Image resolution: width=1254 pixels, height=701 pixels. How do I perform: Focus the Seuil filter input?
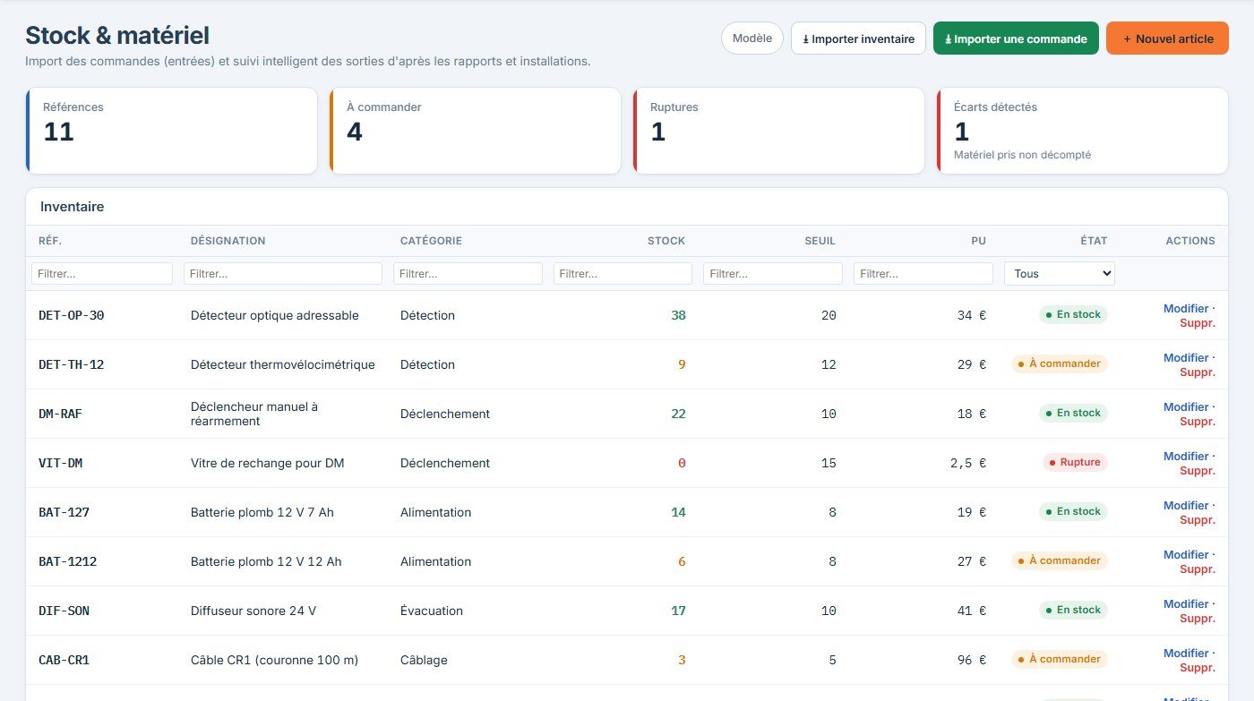773,274
